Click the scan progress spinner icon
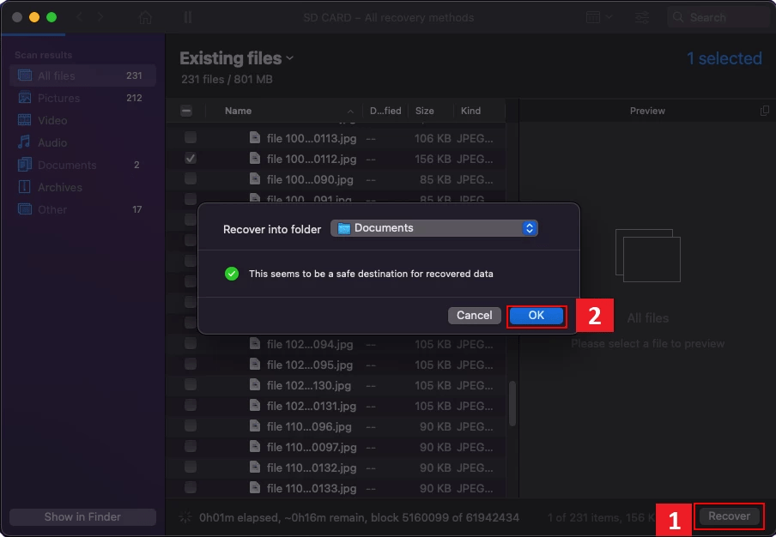This screenshot has width=776, height=537. pyautogui.click(x=185, y=517)
